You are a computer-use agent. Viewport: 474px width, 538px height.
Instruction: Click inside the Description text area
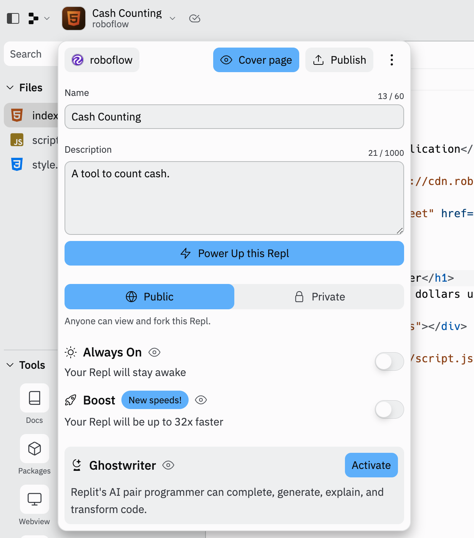pos(234,198)
